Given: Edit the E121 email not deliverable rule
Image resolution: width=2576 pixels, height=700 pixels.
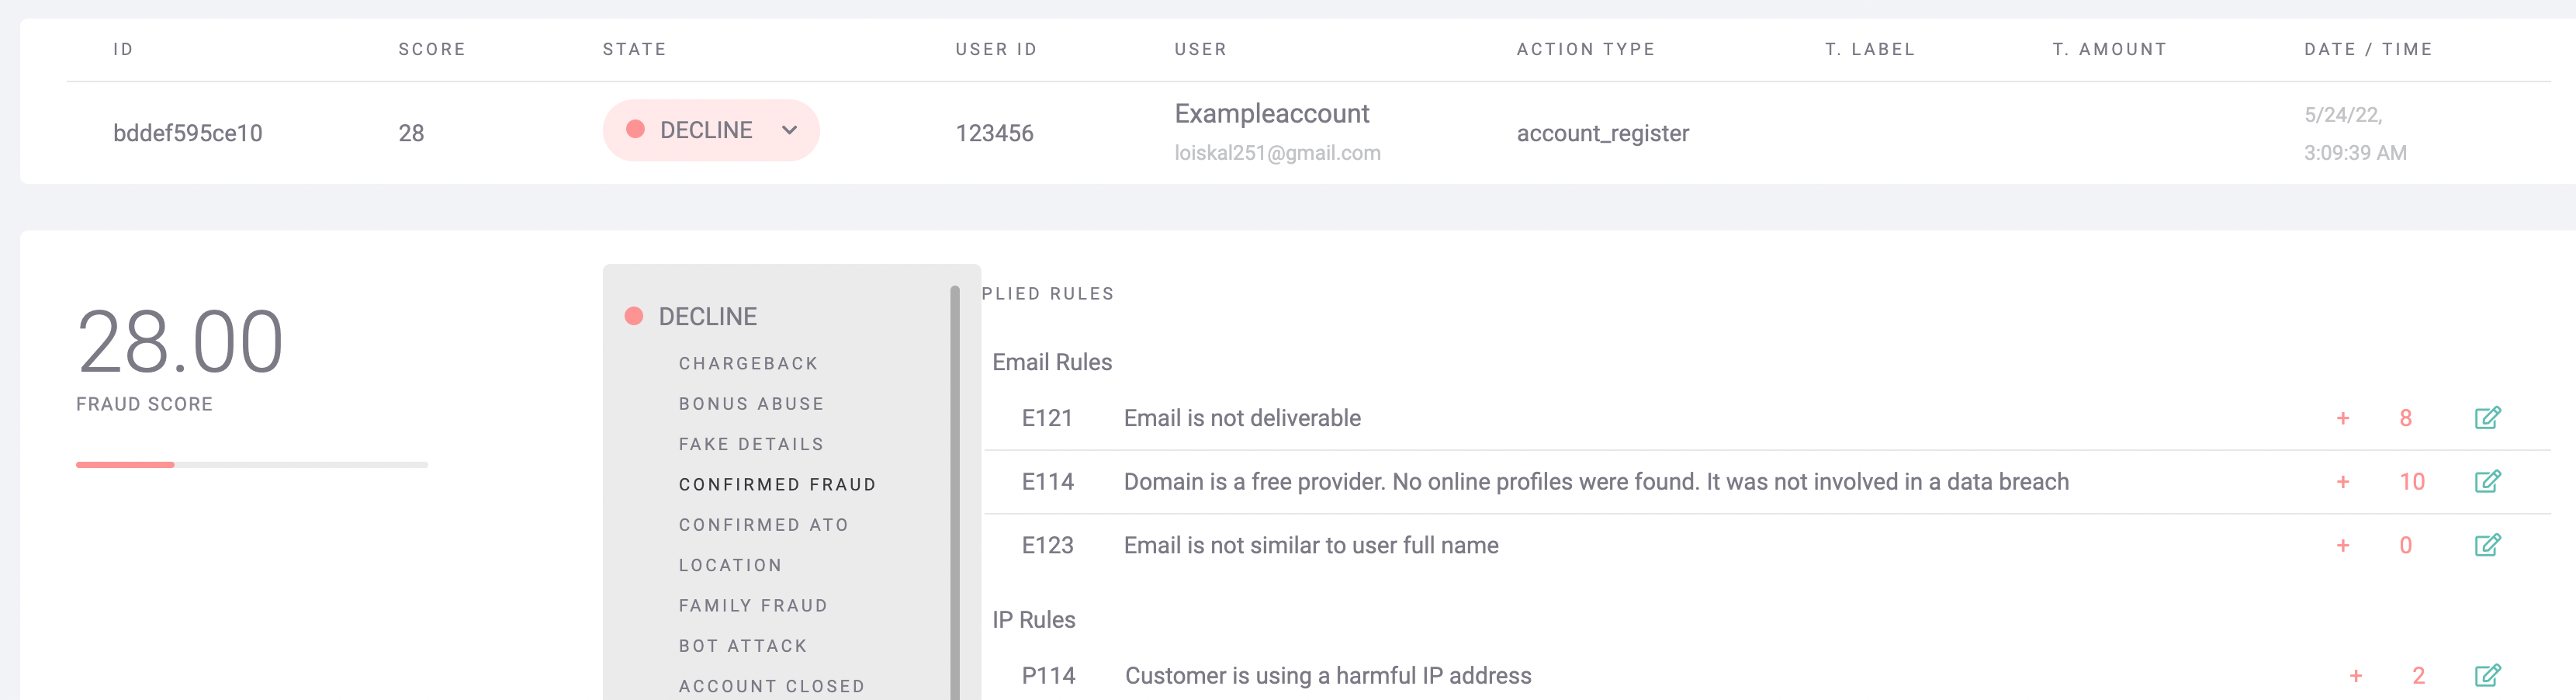Looking at the screenshot, I should click(x=2487, y=418).
